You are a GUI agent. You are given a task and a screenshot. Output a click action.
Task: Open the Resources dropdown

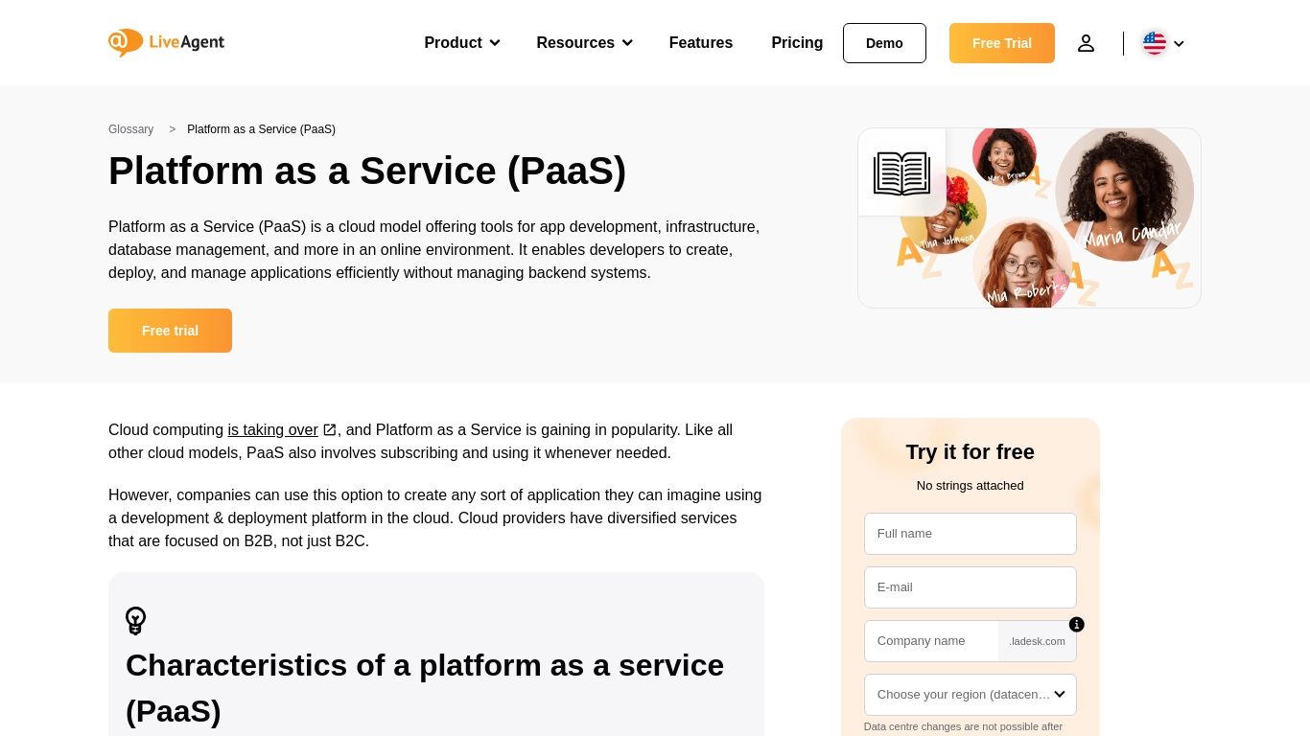[x=583, y=43]
